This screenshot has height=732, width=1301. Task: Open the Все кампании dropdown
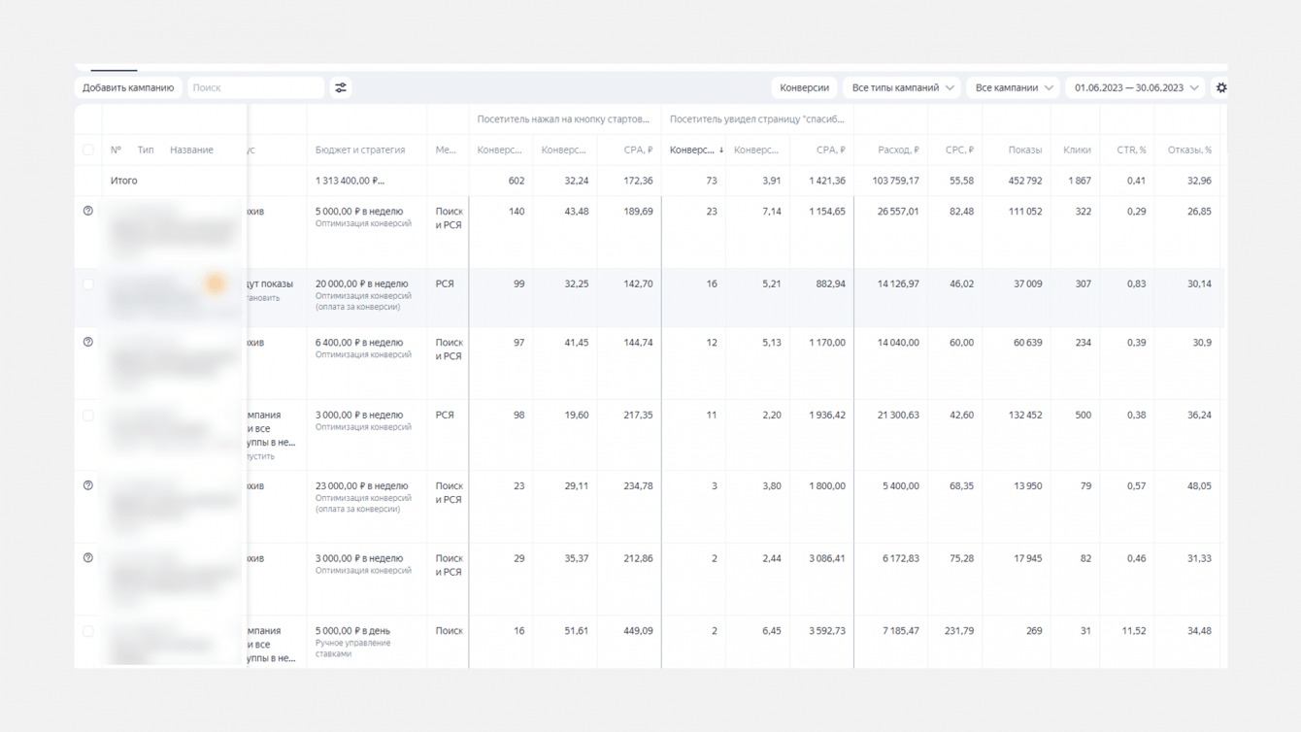tap(1013, 88)
